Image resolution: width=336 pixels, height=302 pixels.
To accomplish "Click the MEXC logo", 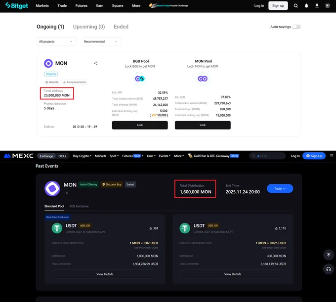I will [x=19, y=156].
